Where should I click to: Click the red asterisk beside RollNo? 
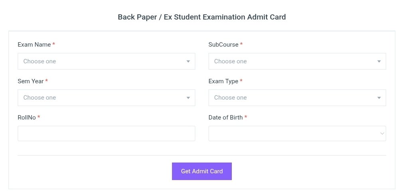[39, 118]
